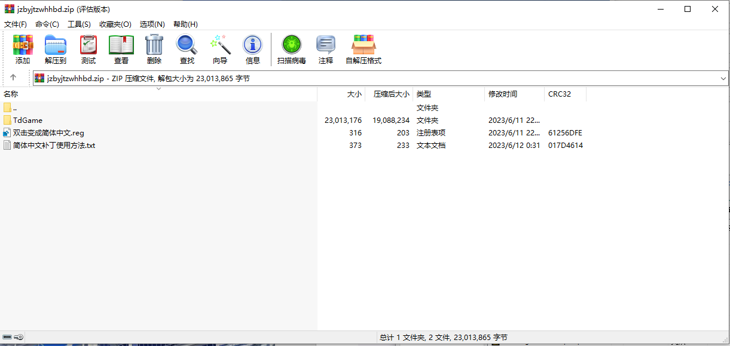Select the TdGame folder name
This screenshot has height=346, width=730.
28,121
